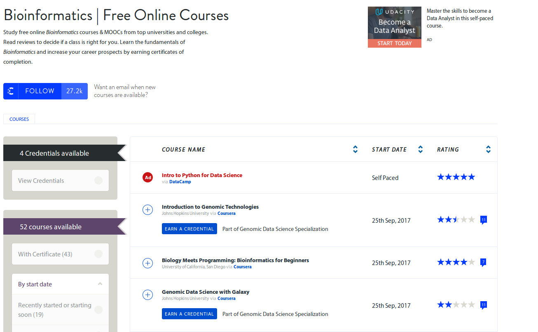Toggle Recently started or starting soon filter
Image resolution: width=538 pixels, height=332 pixels.
pyautogui.click(x=60, y=310)
